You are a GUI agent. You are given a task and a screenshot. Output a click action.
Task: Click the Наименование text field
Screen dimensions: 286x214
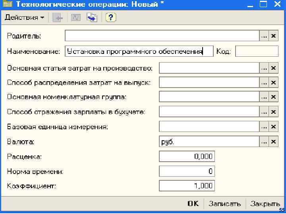[x=139, y=51]
